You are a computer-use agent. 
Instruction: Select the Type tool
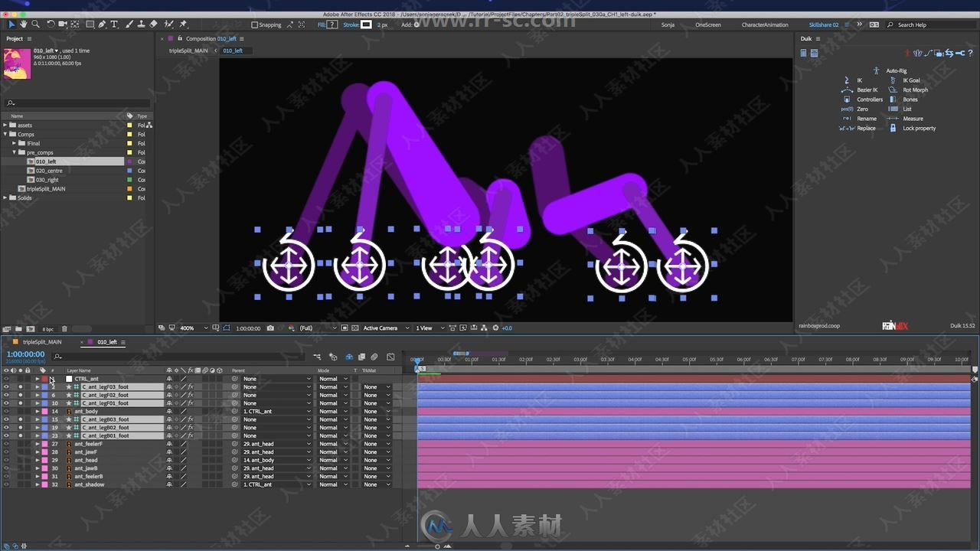click(115, 24)
